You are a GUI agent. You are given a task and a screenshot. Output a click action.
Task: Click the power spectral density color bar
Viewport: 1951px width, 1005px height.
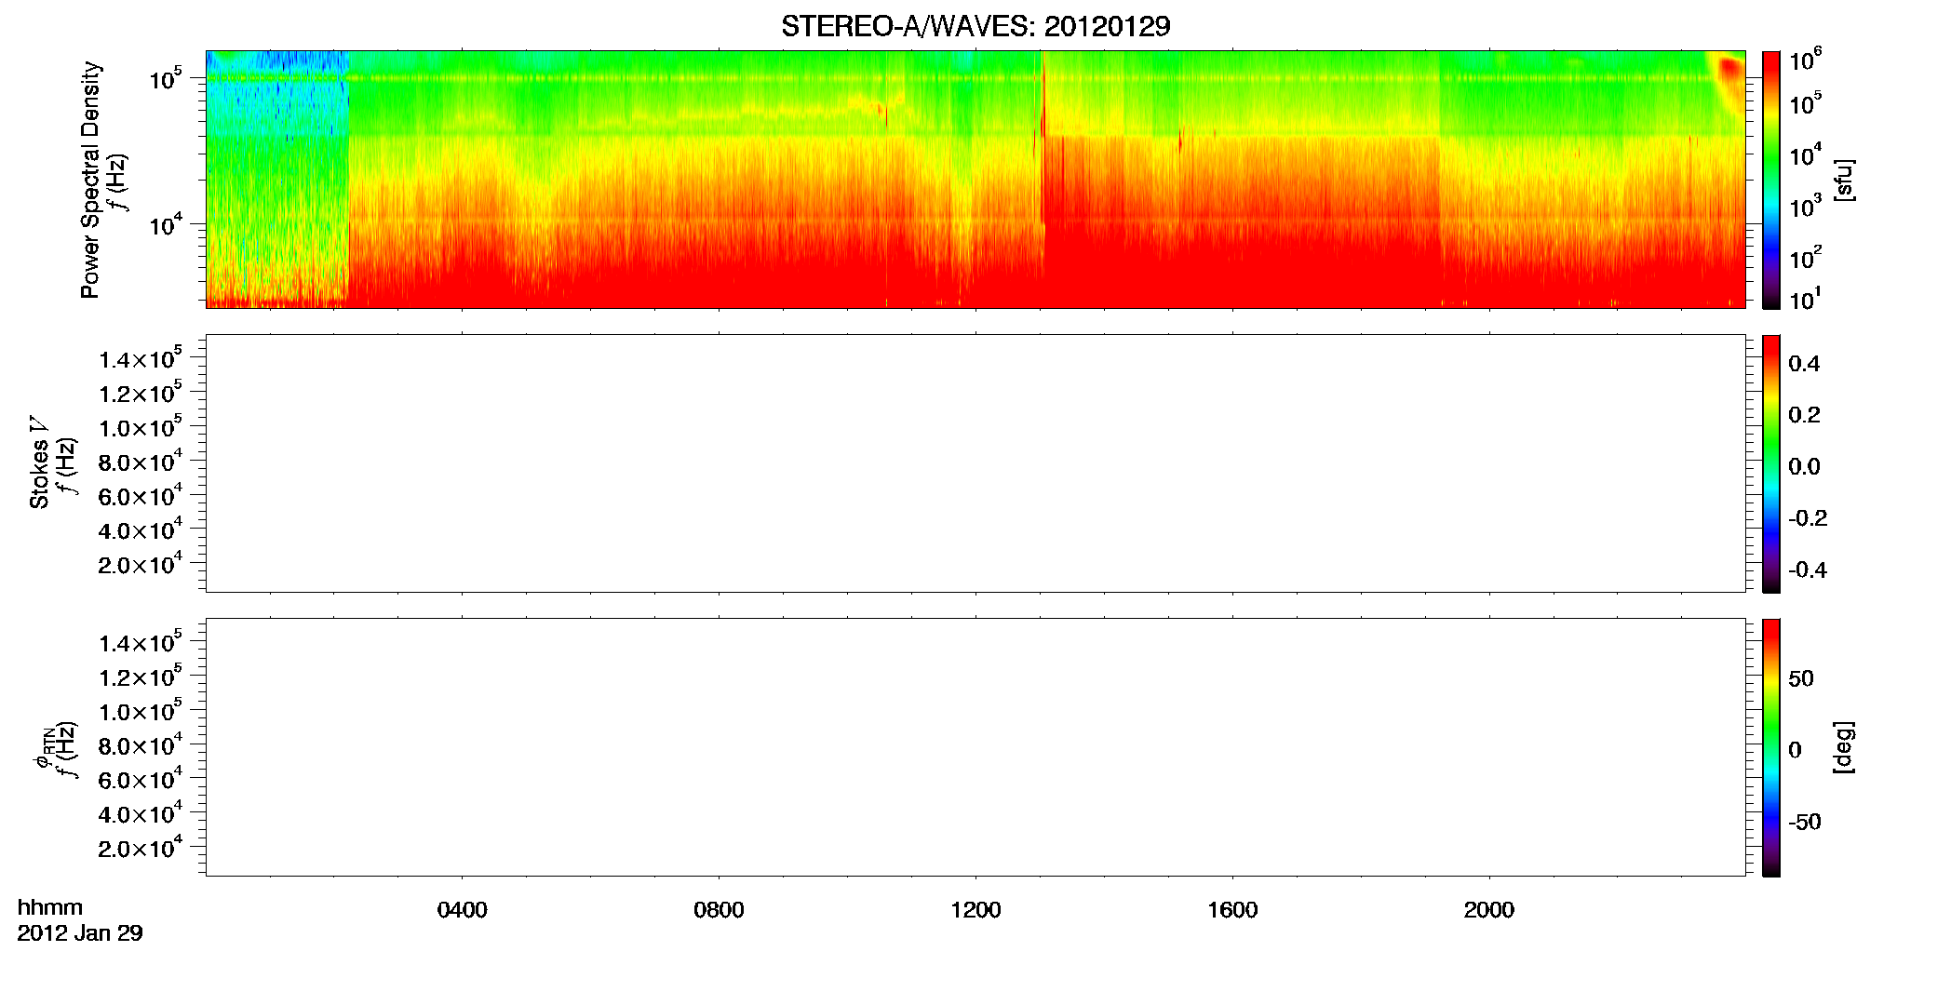[1771, 180]
